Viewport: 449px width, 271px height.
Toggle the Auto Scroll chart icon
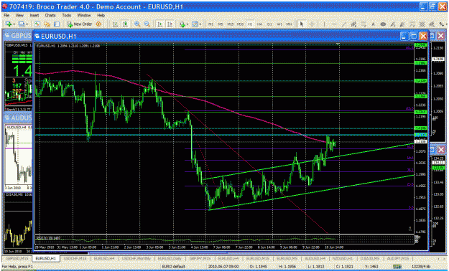click(x=160, y=24)
